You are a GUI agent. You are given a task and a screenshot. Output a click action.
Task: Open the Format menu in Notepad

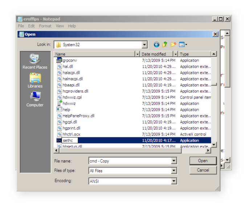point(45,26)
